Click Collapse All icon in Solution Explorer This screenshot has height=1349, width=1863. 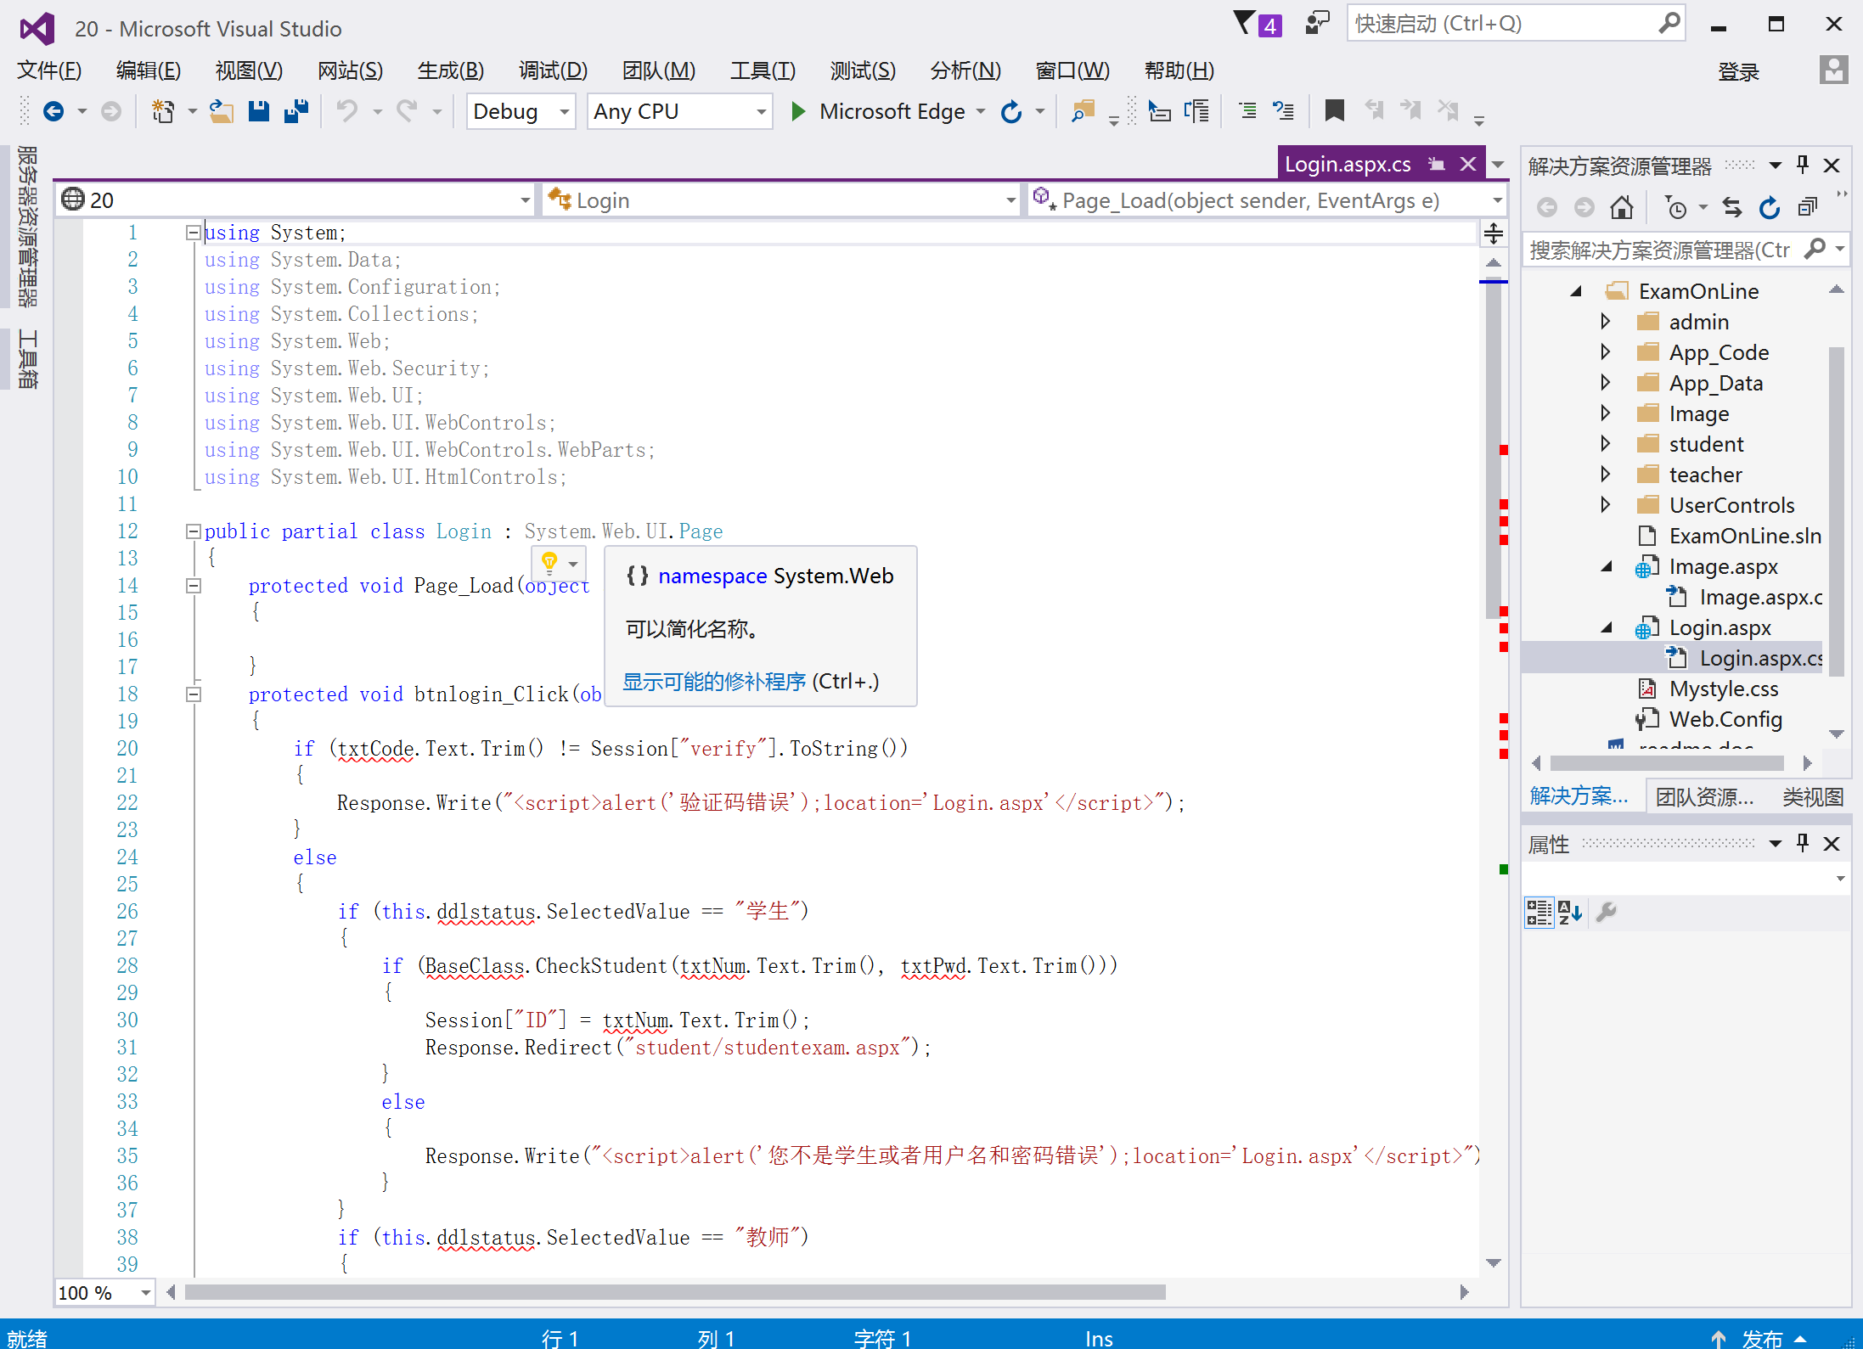tap(1808, 207)
